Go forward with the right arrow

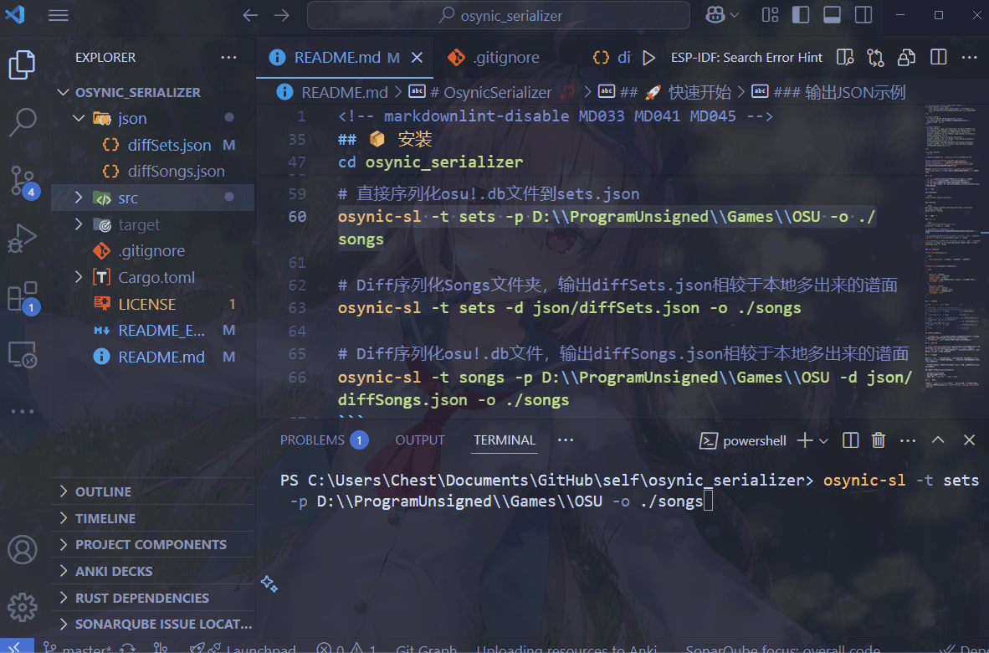point(282,15)
